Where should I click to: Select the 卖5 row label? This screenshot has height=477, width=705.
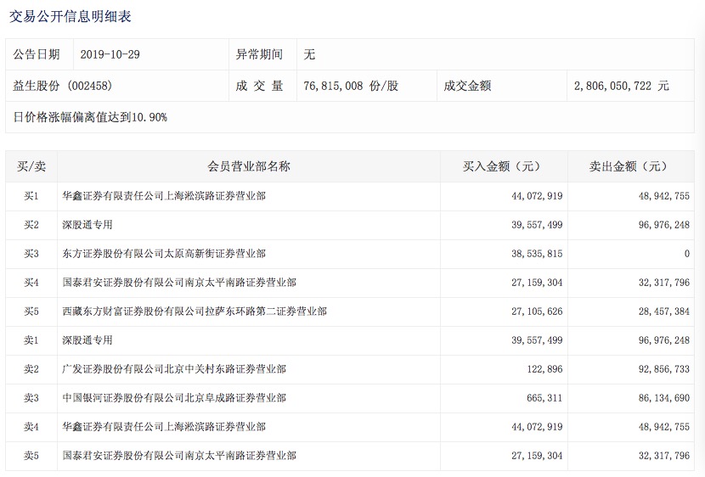coord(31,456)
